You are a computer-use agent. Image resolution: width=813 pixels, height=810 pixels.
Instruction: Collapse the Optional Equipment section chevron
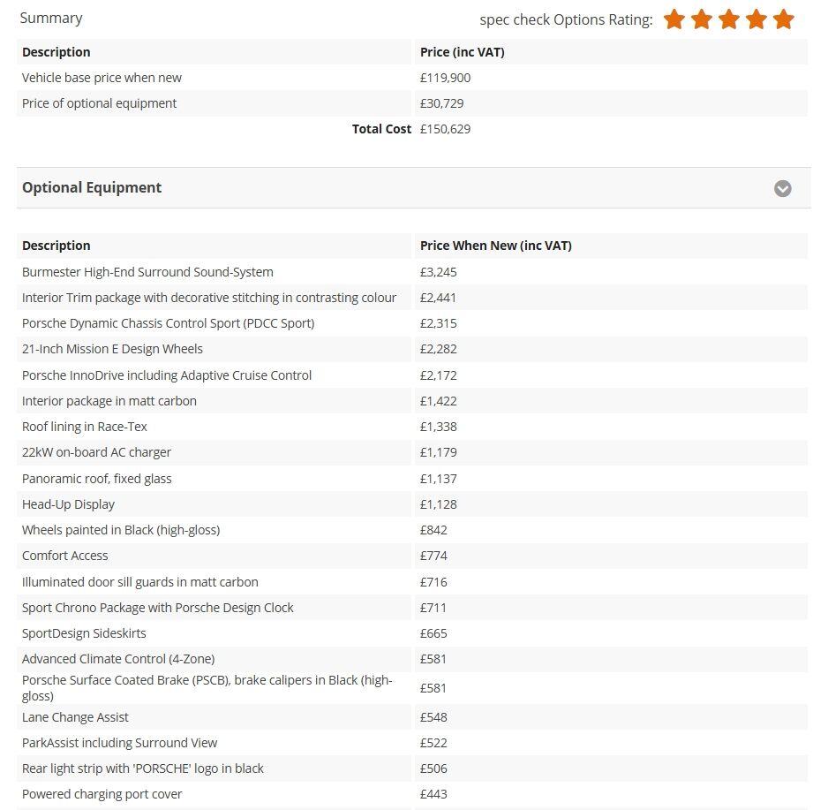click(782, 188)
